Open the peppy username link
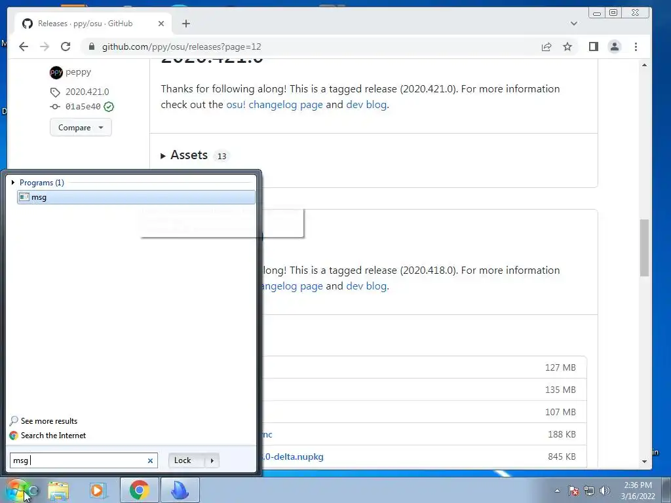 coord(79,72)
